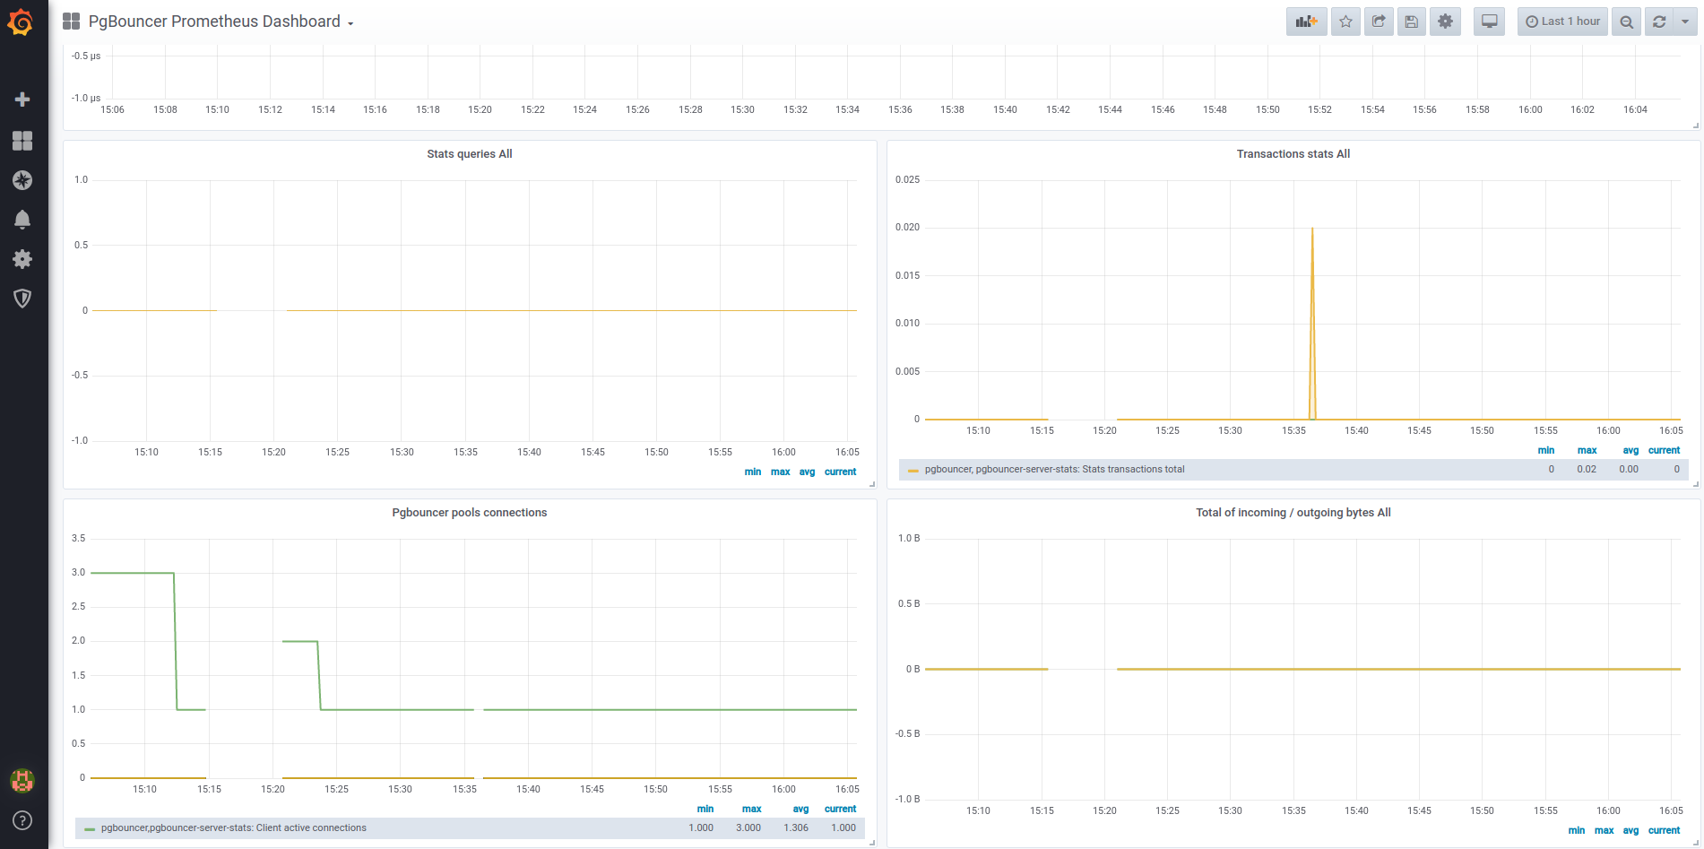
Task: Click the Add panel toolbar button
Action: click(1306, 22)
